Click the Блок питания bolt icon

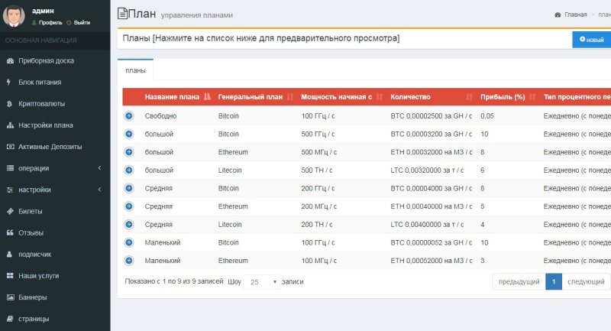tap(10, 83)
